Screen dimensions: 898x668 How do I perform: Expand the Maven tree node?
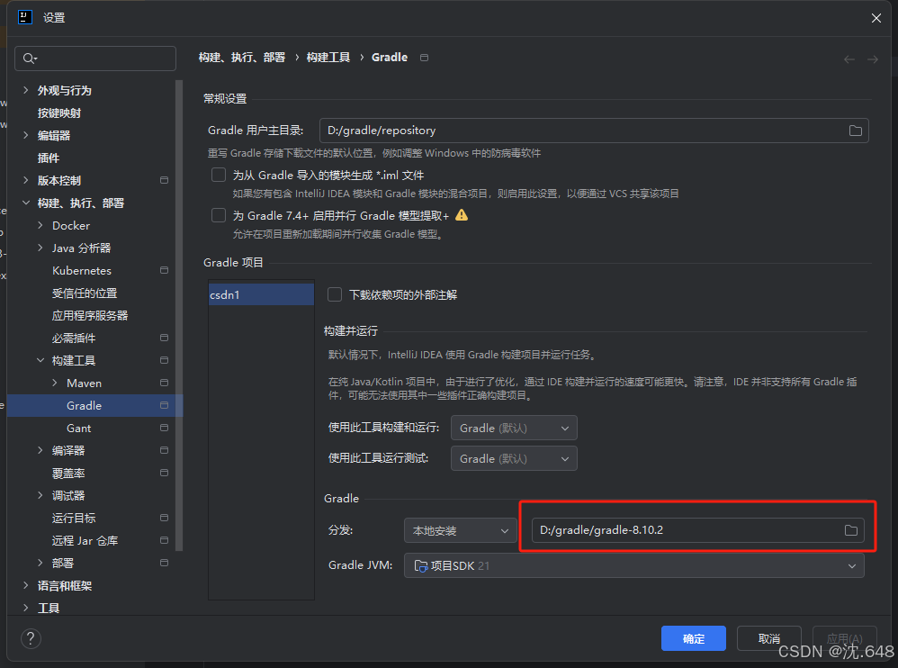pos(54,383)
